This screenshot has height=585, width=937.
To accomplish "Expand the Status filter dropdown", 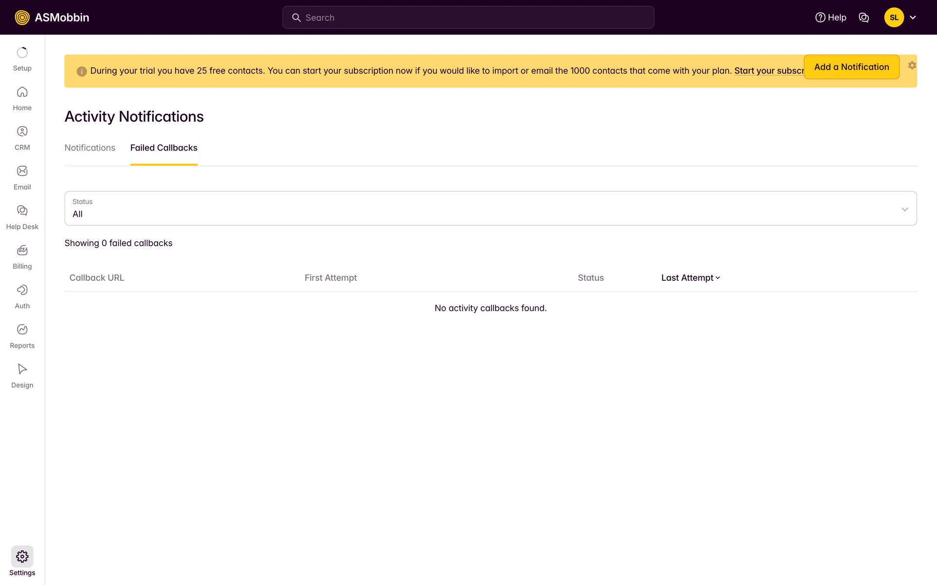I will point(490,209).
